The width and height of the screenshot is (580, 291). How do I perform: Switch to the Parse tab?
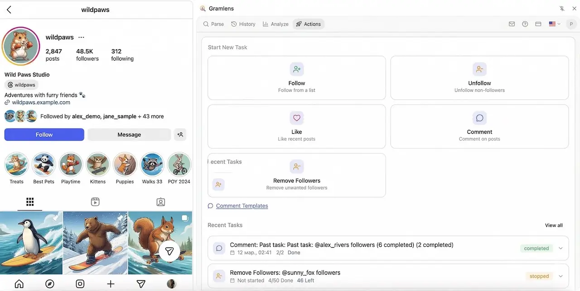[213, 24]
